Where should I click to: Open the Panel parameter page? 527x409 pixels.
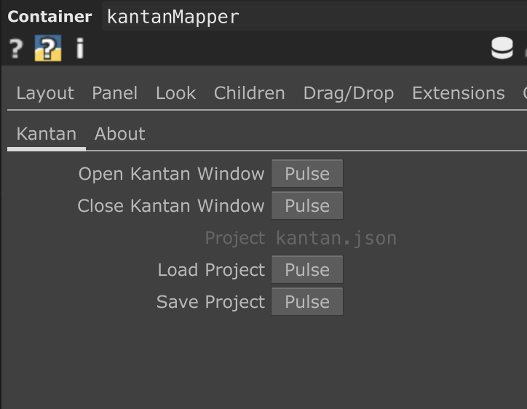[x=114, y=93]
